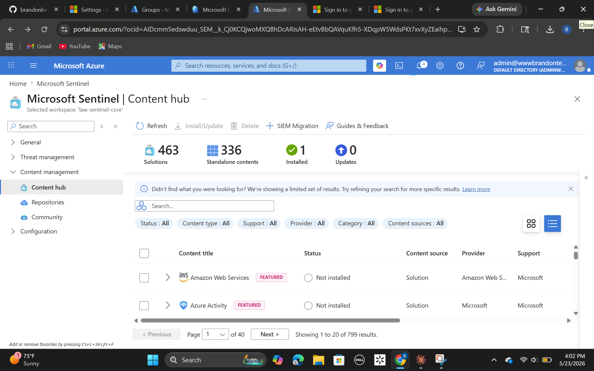This screenshot has height=371, width=594.
Task: Click the horizontal table scrollbar
Action: [x=270, y=320]
